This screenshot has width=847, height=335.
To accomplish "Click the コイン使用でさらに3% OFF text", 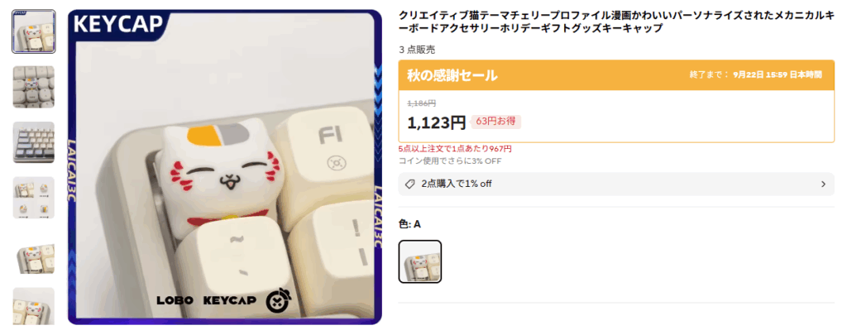I will [x=450, y=161].
